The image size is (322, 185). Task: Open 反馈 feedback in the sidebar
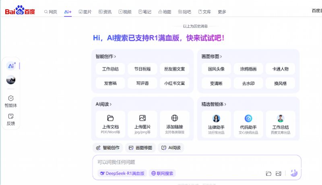point(11,119)
